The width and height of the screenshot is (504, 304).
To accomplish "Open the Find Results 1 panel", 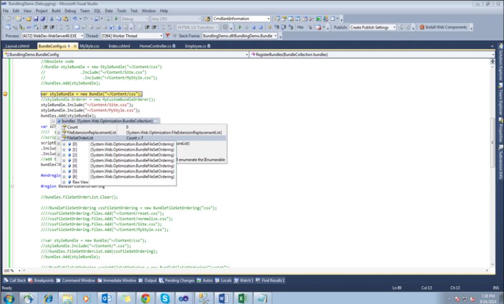I will (272, 280).
